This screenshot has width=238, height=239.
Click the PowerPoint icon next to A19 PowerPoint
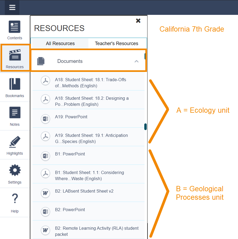point(45,119)
